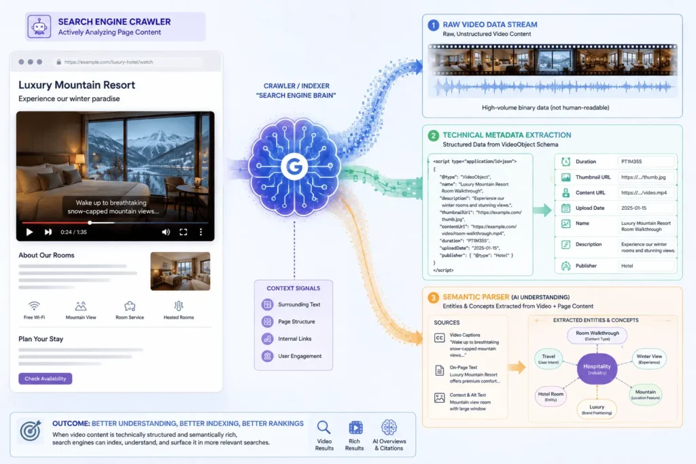Click the Description field icon
Image resolution: width=696 pixels, height=464 pixels.
pos(565,245)
